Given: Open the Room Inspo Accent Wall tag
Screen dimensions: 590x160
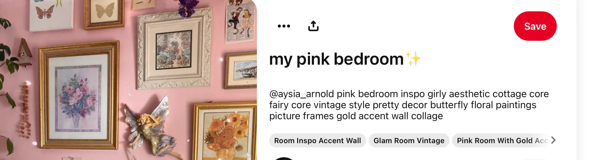Looking at the screenshot, I should tap(317, 140).
